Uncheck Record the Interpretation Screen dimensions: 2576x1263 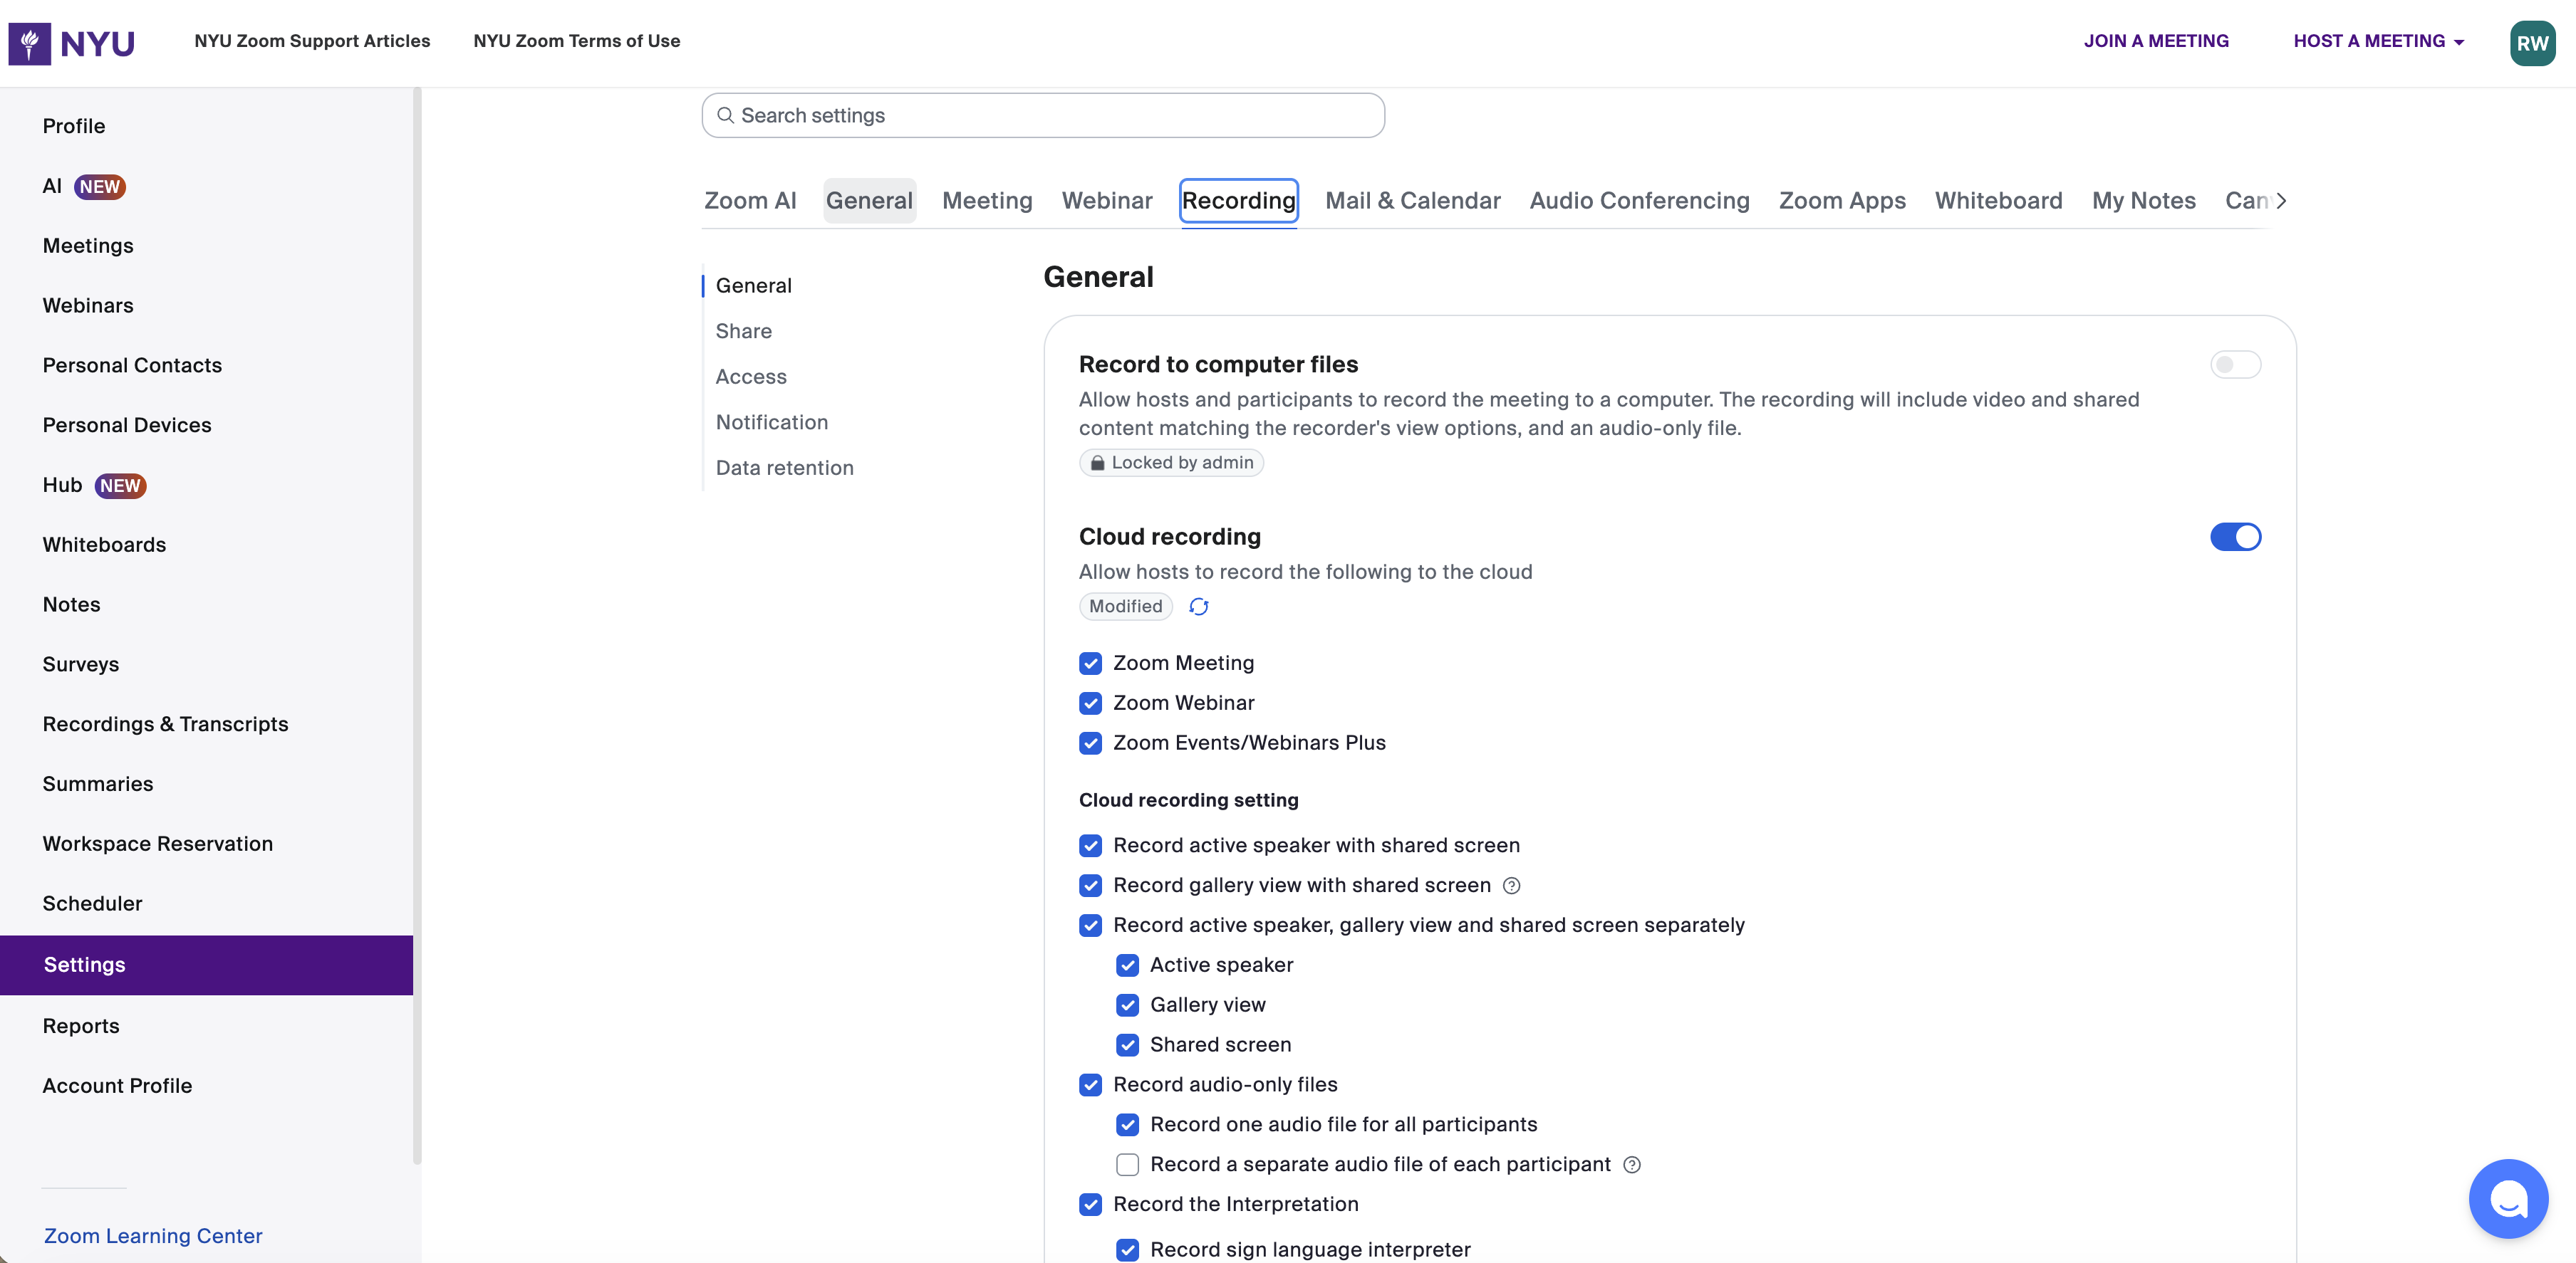click(x=1090, y=1205)
